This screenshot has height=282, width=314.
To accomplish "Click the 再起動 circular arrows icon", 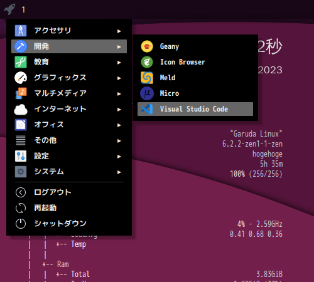I will (21, 208).
